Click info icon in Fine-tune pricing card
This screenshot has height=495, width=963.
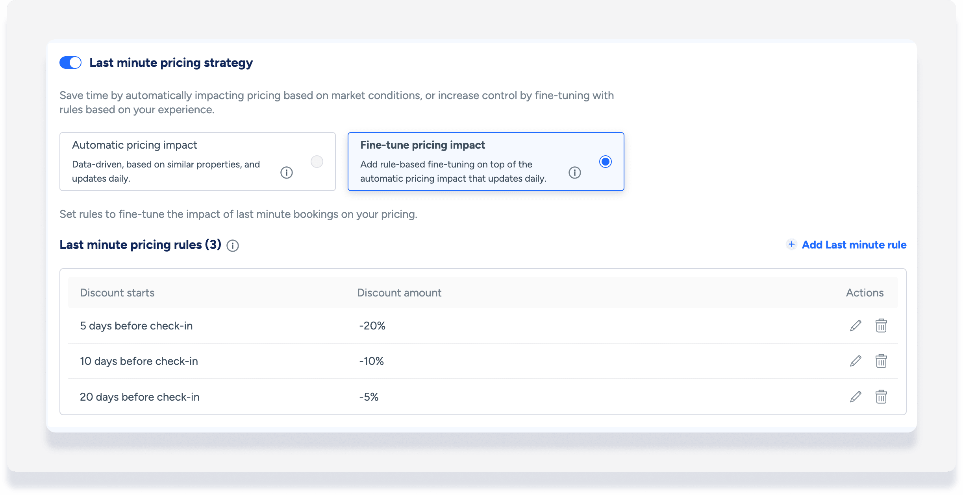coord(574,173)
